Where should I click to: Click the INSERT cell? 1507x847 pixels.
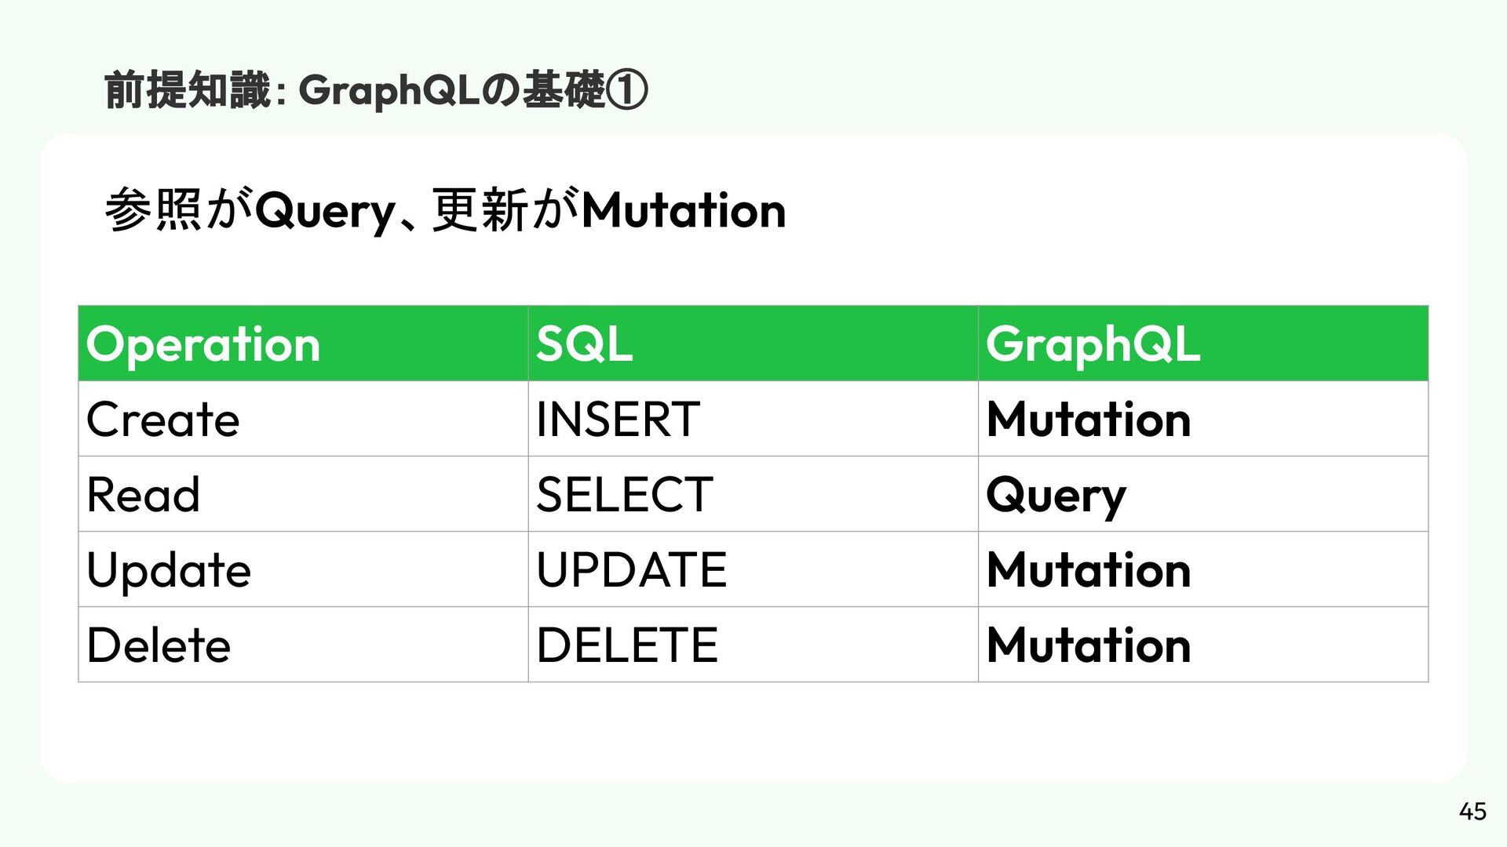(x=753, y=419)
